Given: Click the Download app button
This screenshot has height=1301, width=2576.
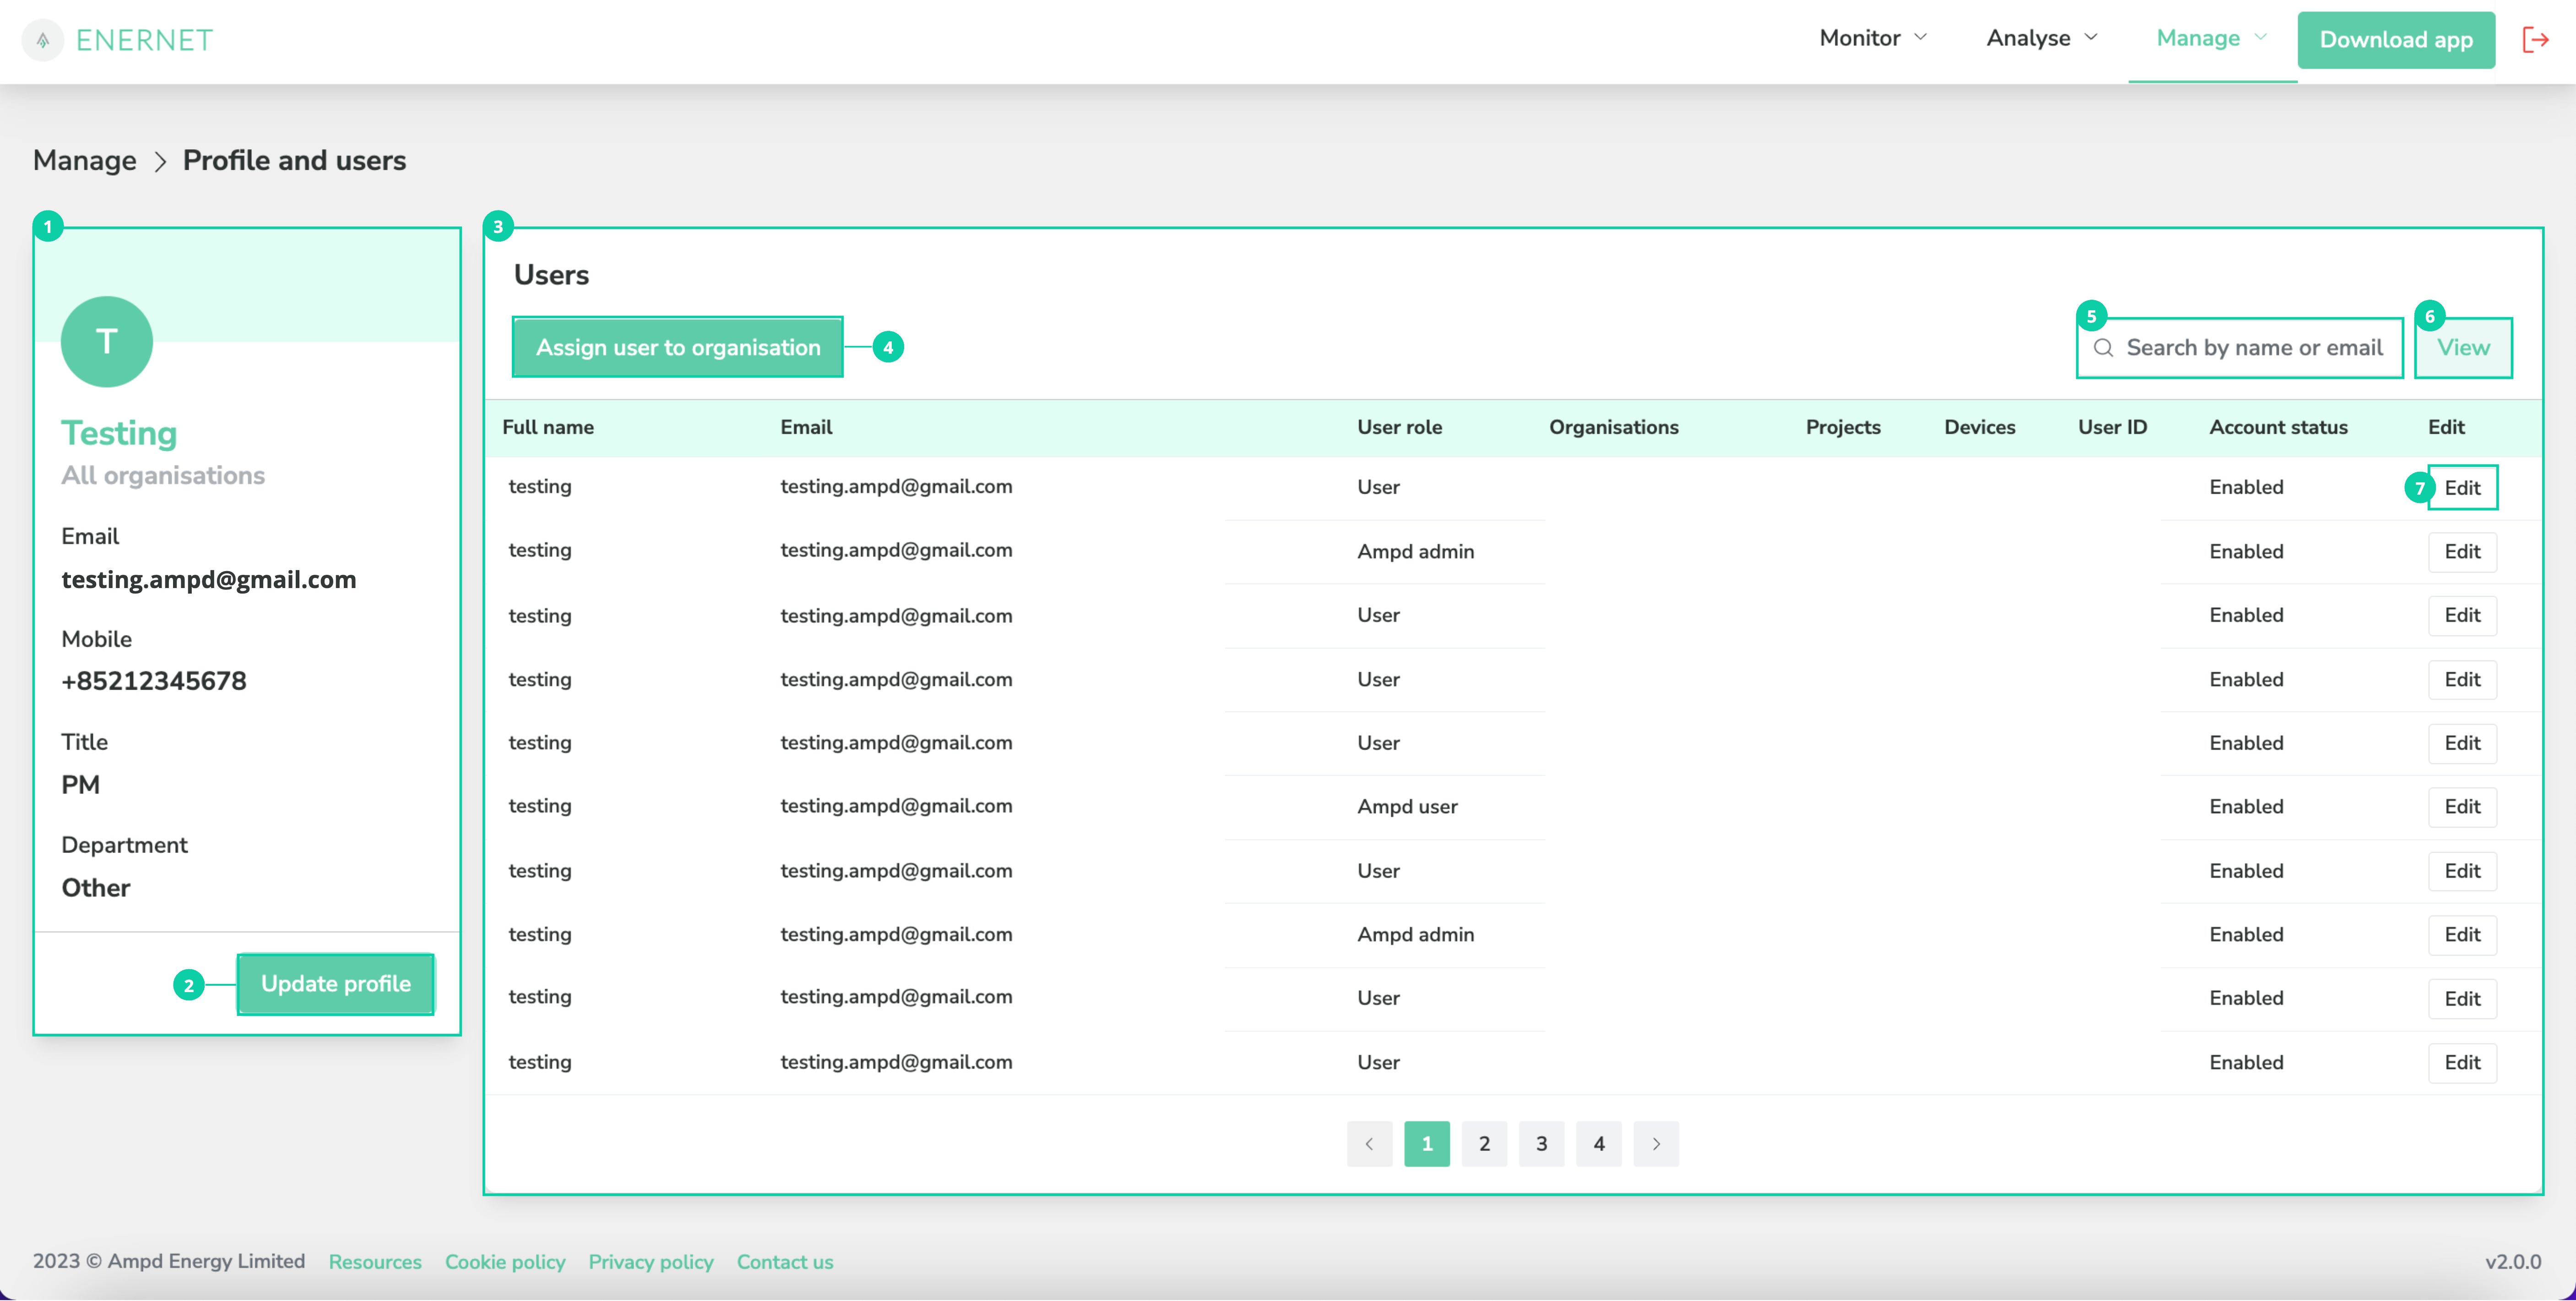Looking at the screenshot, I should (x=2396, y=40).
